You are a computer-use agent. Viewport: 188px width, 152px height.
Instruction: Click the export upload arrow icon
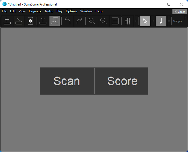(43, 21)
